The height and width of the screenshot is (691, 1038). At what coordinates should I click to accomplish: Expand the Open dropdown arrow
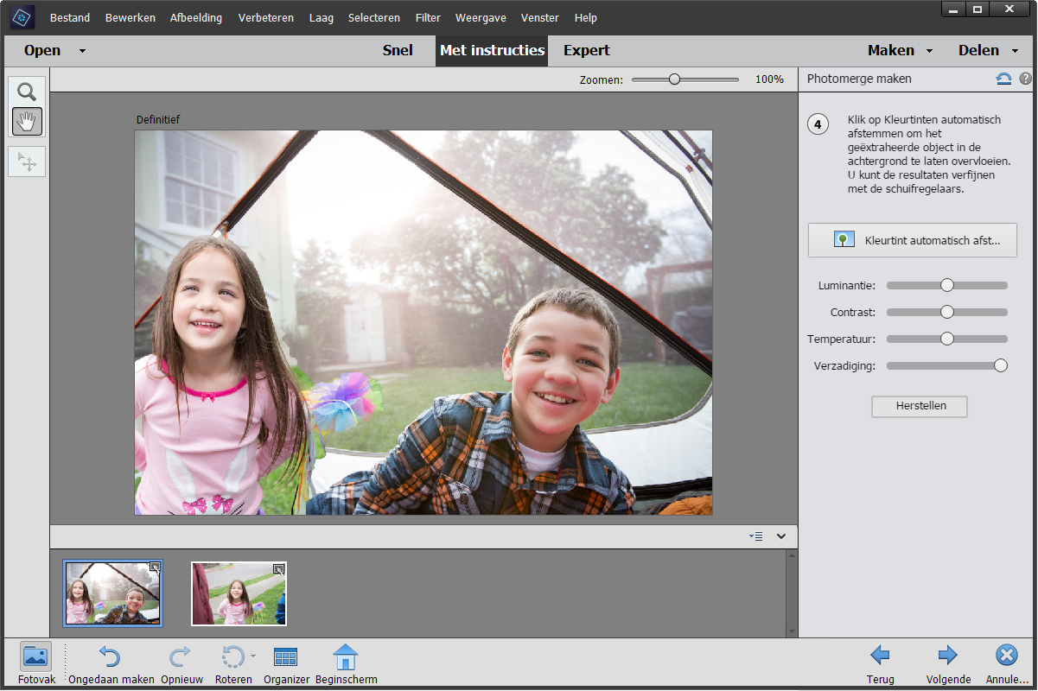82,51
